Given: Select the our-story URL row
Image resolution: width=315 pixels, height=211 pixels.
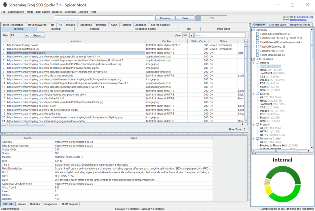Looking at the screenshot, I should [x=123, y=106].
